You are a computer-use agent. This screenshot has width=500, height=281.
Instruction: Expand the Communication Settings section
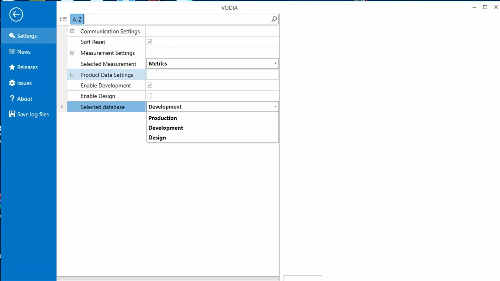click(x=72, y=31)
